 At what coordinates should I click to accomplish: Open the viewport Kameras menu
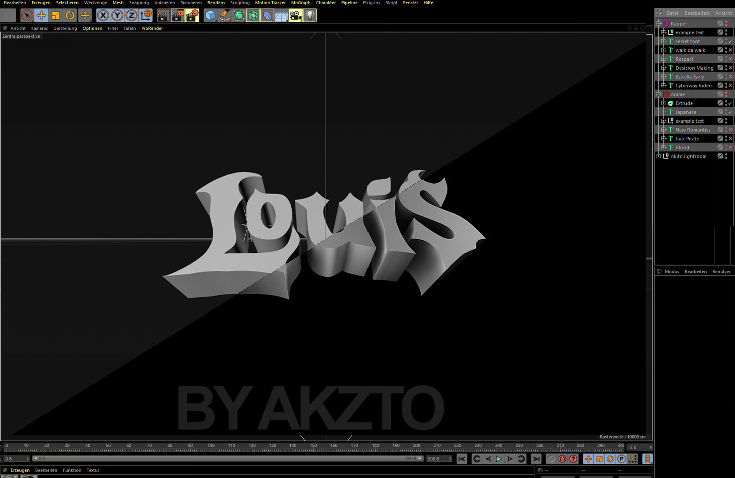click(39, 28)
